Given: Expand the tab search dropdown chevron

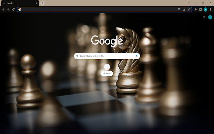Looking at the screenshot, I should pyautogui.click(x=189, y=3).
